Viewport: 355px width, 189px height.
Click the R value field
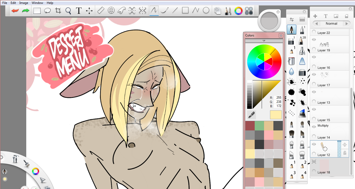[278, 98]
